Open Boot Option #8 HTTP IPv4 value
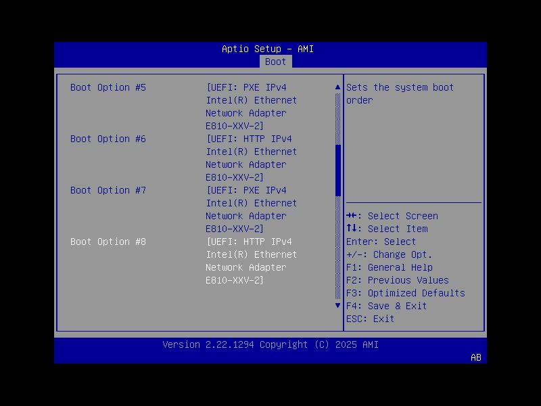The image size is (541, 406). pyautogui.click(x=251, y=261)
